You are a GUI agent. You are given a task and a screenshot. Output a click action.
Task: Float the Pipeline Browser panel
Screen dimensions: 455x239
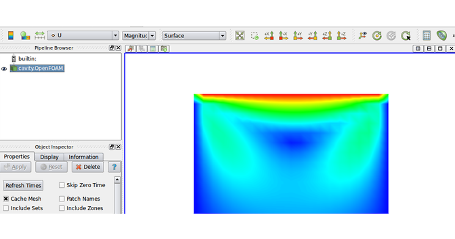tap(112, 48)
